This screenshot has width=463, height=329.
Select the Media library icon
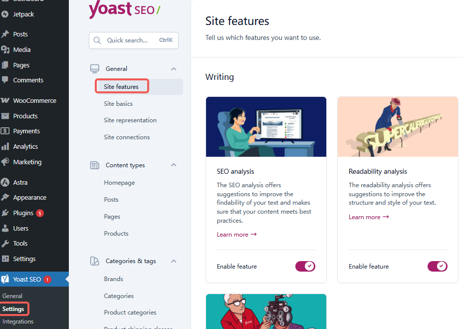tap(6, 49)
